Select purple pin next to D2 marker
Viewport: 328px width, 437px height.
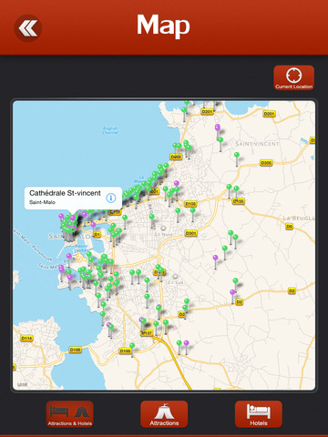232,292
